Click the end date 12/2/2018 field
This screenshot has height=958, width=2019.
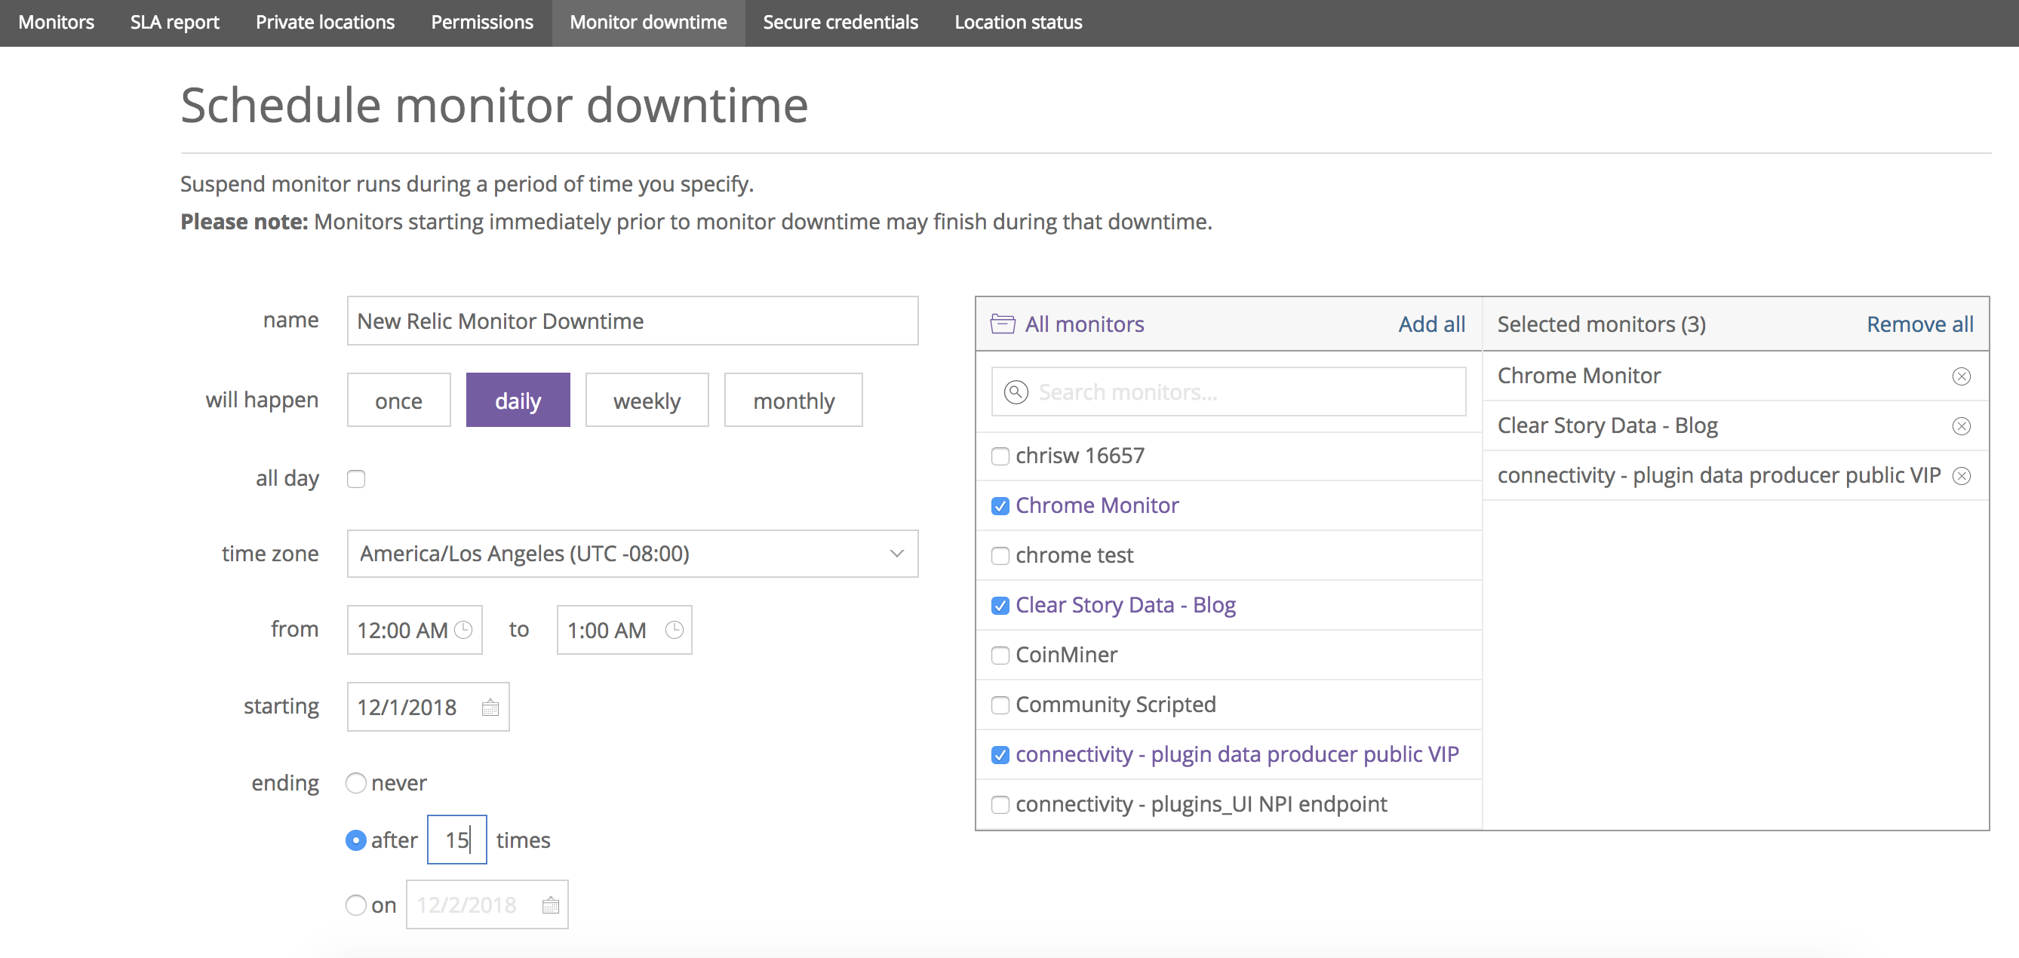pos(487,904)
